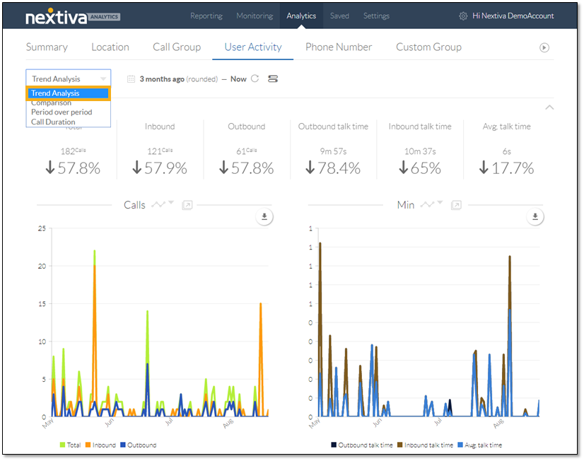
Task: Go to the Reporting section
Action: pos(206,16)
